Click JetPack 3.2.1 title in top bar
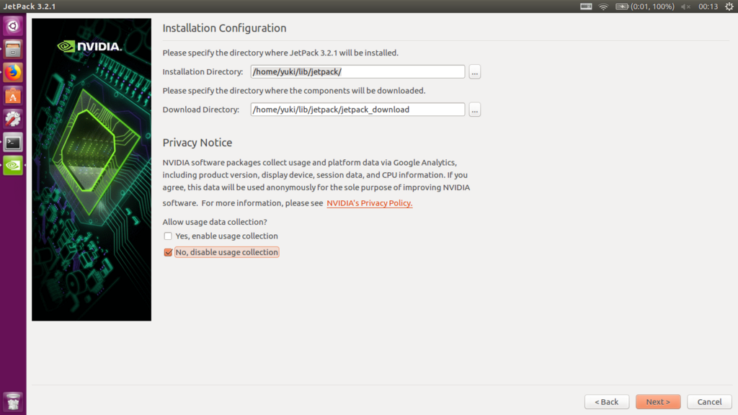738x415 pixels. pyautogui.click(x=29, y=6)
